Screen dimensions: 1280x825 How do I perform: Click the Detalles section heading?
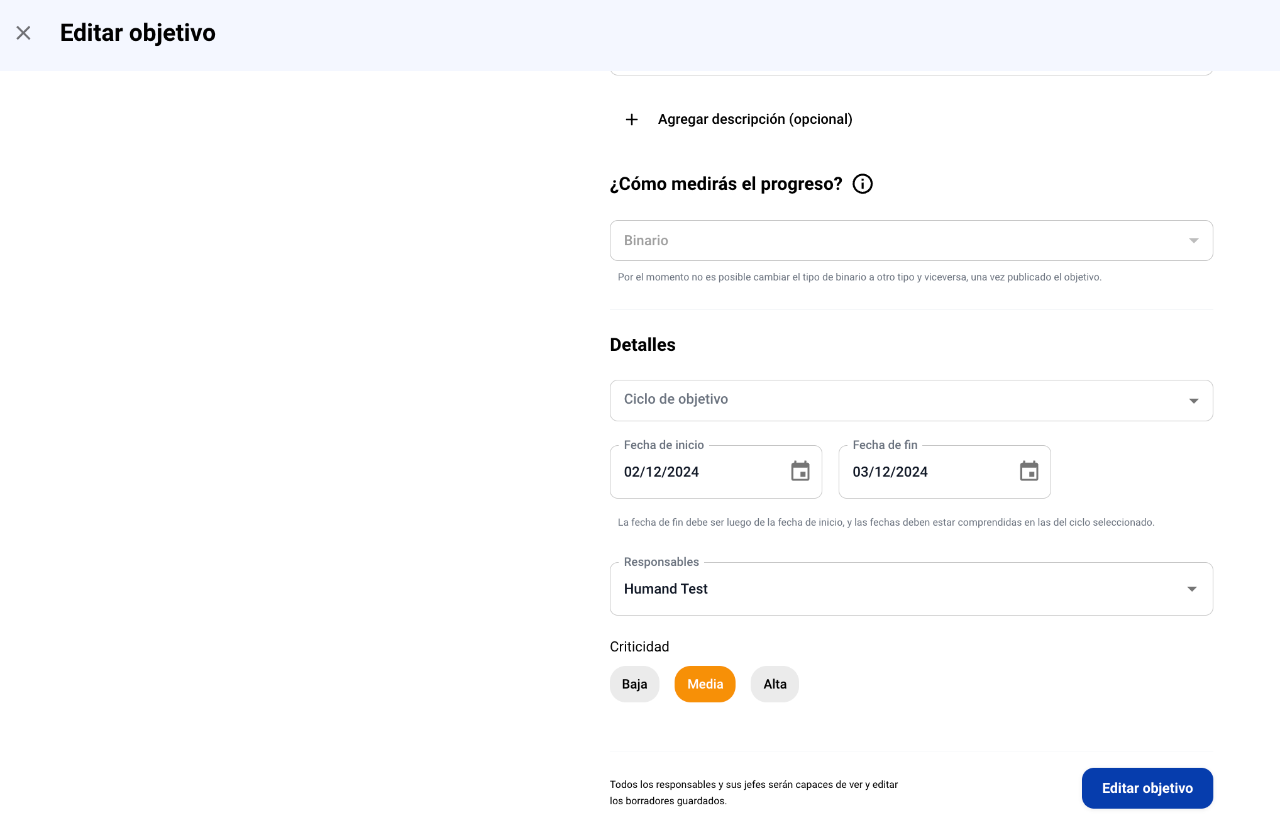[643, 345]
